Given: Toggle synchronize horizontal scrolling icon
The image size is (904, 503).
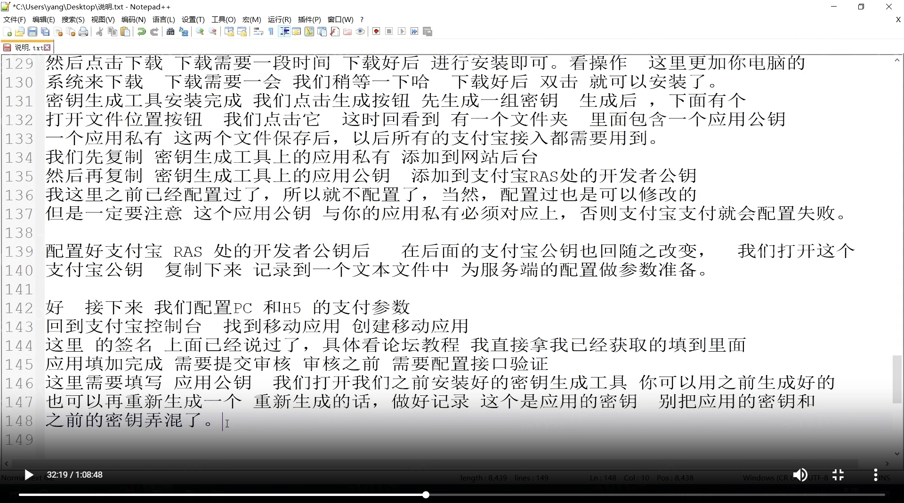Looking at the screenshot, I should coord(242,31).
